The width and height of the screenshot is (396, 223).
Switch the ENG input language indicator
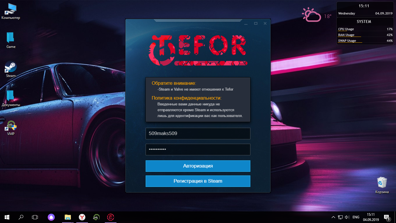(x=356, y=217)
